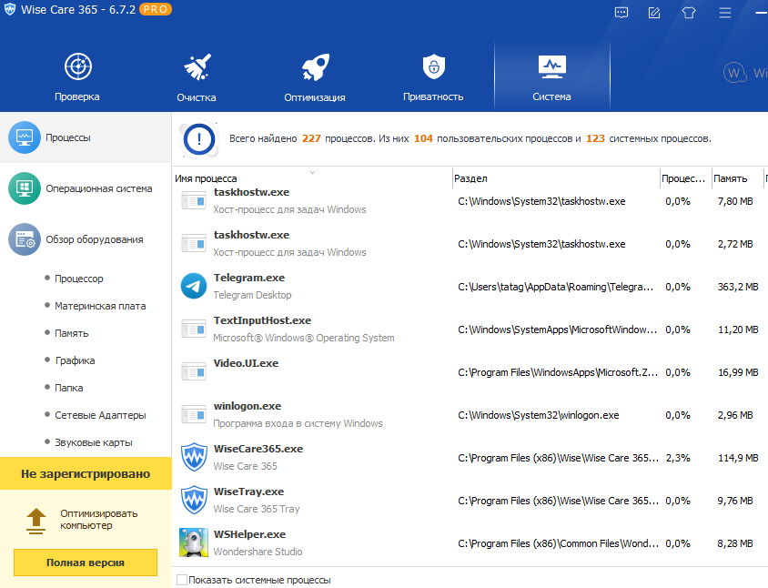Click the Процессы monitor icon
The width and height of the screenshot is (768, 588).
[x=25, y=137]
